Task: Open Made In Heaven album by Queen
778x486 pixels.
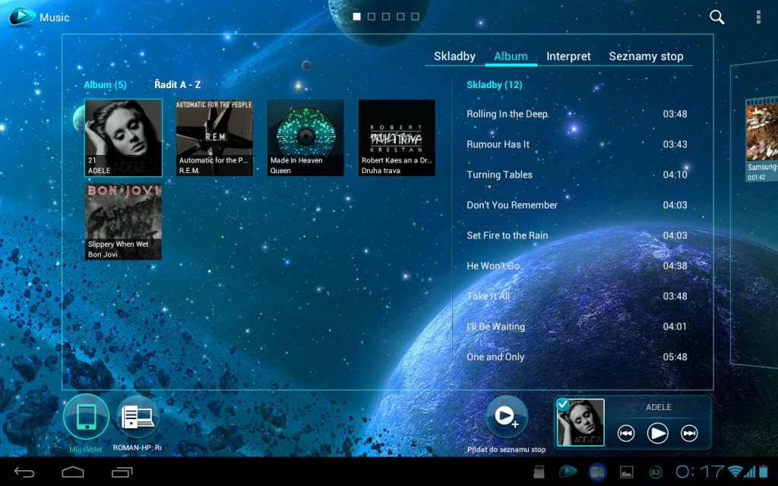Action: [305, 138]
